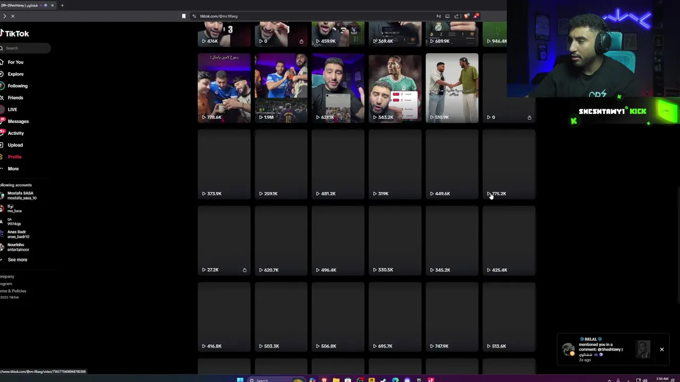This screenshot has height=382, width=680.
Task: Open the site settings icon in the address bar
Action: click(194, 16)
